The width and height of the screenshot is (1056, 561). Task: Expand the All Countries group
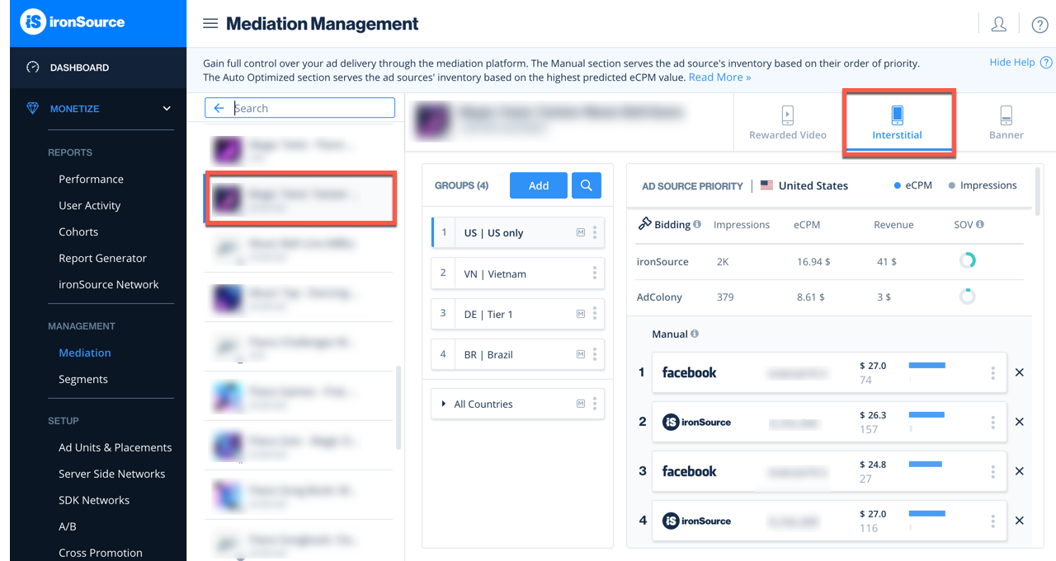click(444, 404)
